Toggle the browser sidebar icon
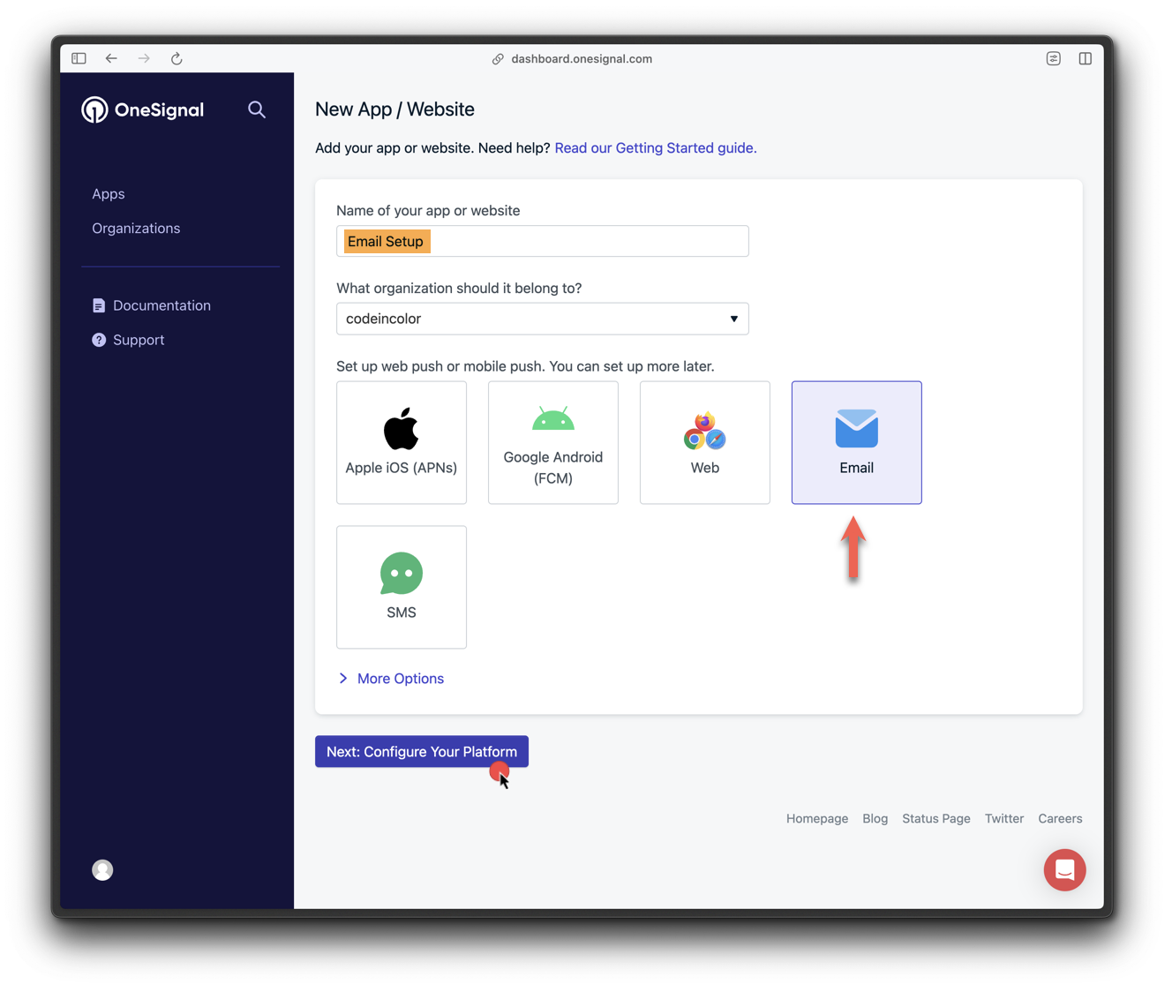This screenshot has width=1172, height=992. tap(79, 58)
